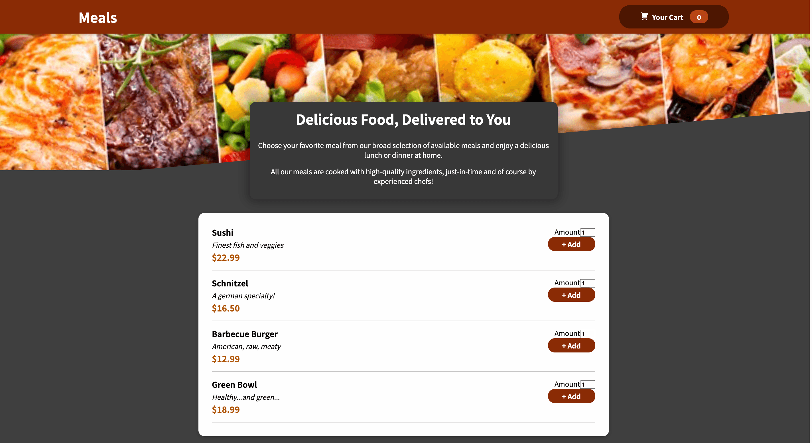Add Schnitzel to the cart
The width and height of the screenshot is (812, 443).
(x=571, y=295)
